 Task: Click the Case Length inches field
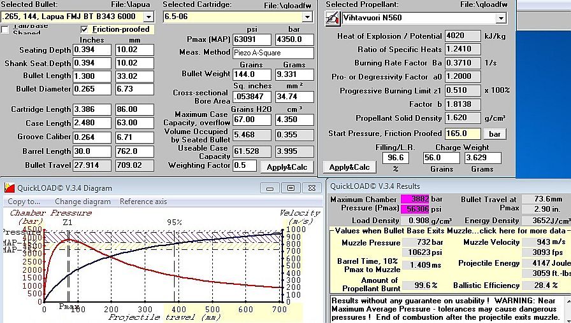pyautogui.click(x=92, y=123)
